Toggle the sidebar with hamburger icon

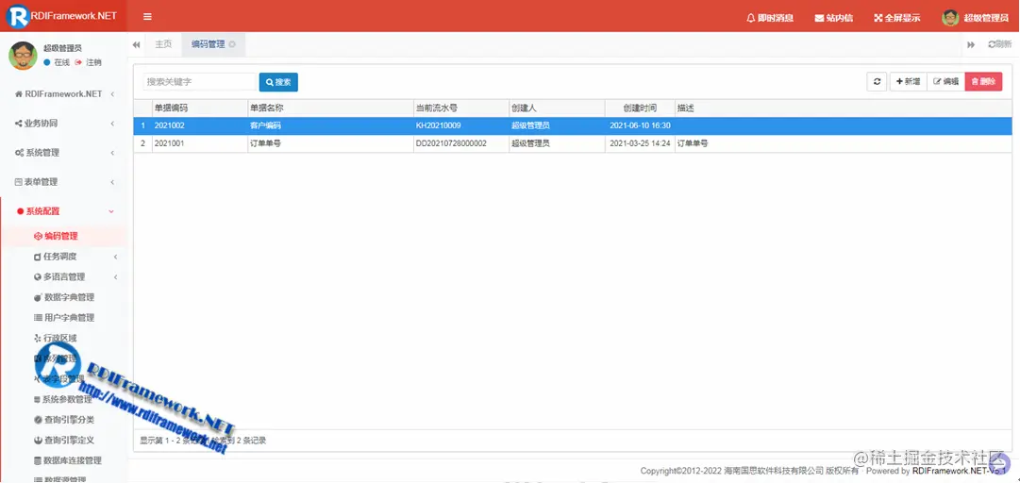pos(147,17)
